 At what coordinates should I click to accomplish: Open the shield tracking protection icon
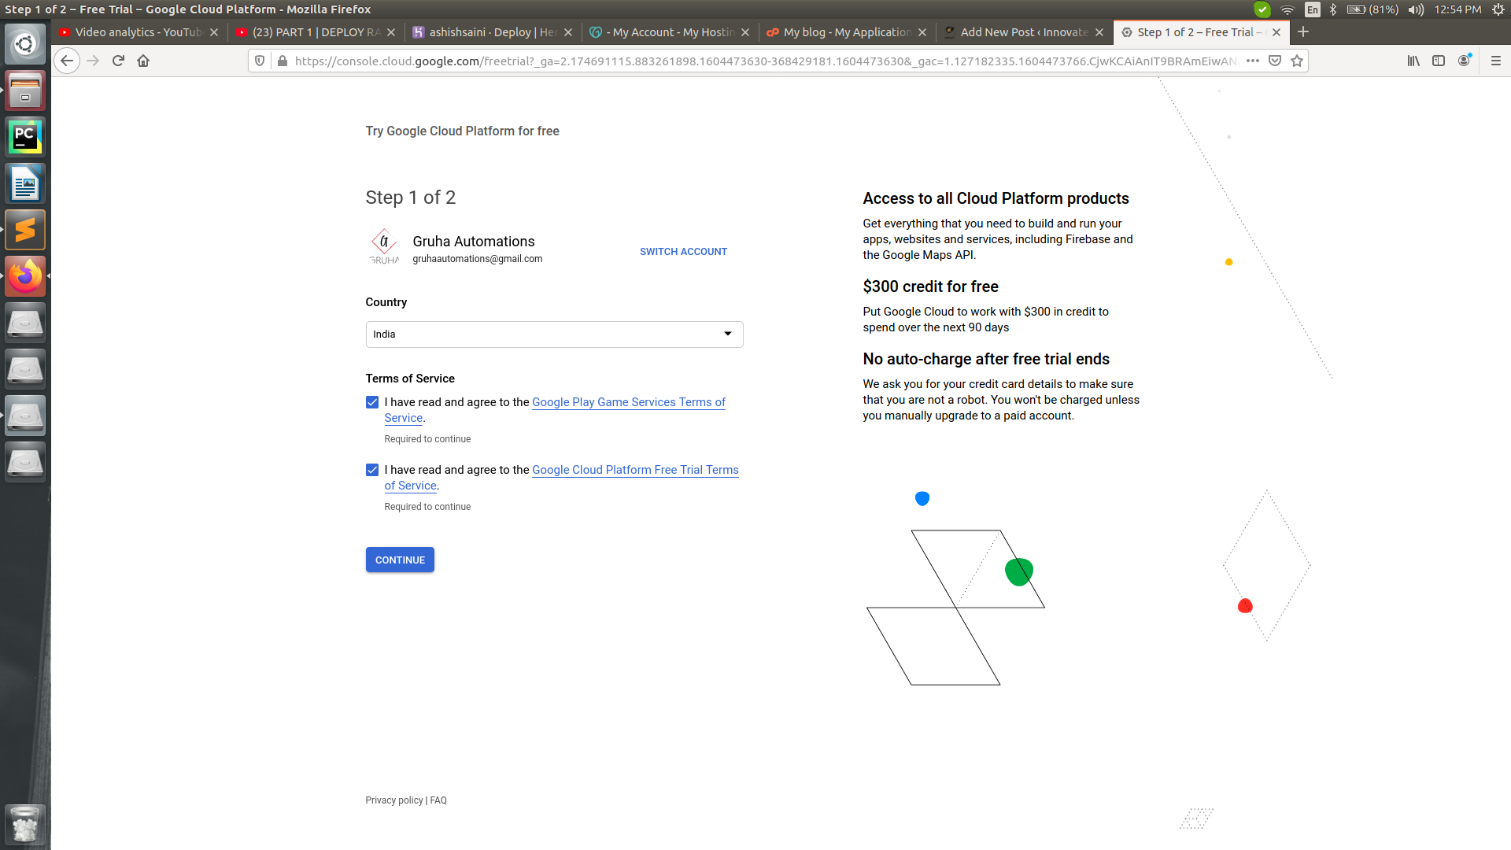point(260,61)
